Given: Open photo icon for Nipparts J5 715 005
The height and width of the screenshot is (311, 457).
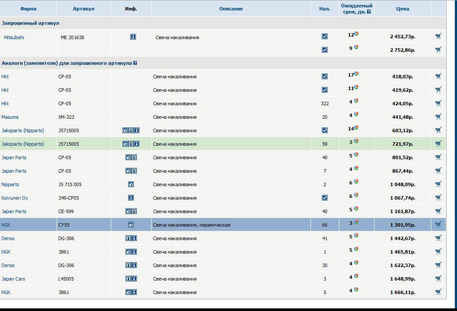Looking at the screenshot, I should (131, 184).
